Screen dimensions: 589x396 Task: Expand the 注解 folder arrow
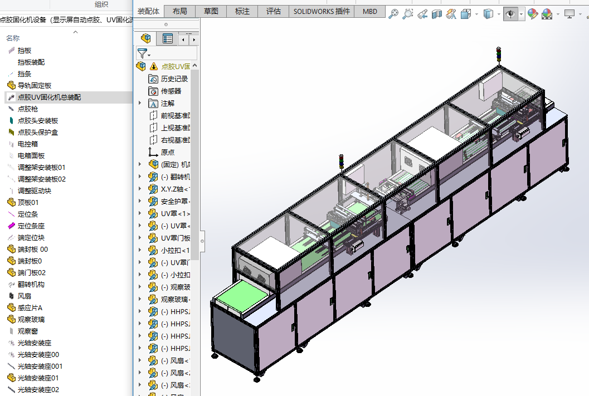pos(140,103)
